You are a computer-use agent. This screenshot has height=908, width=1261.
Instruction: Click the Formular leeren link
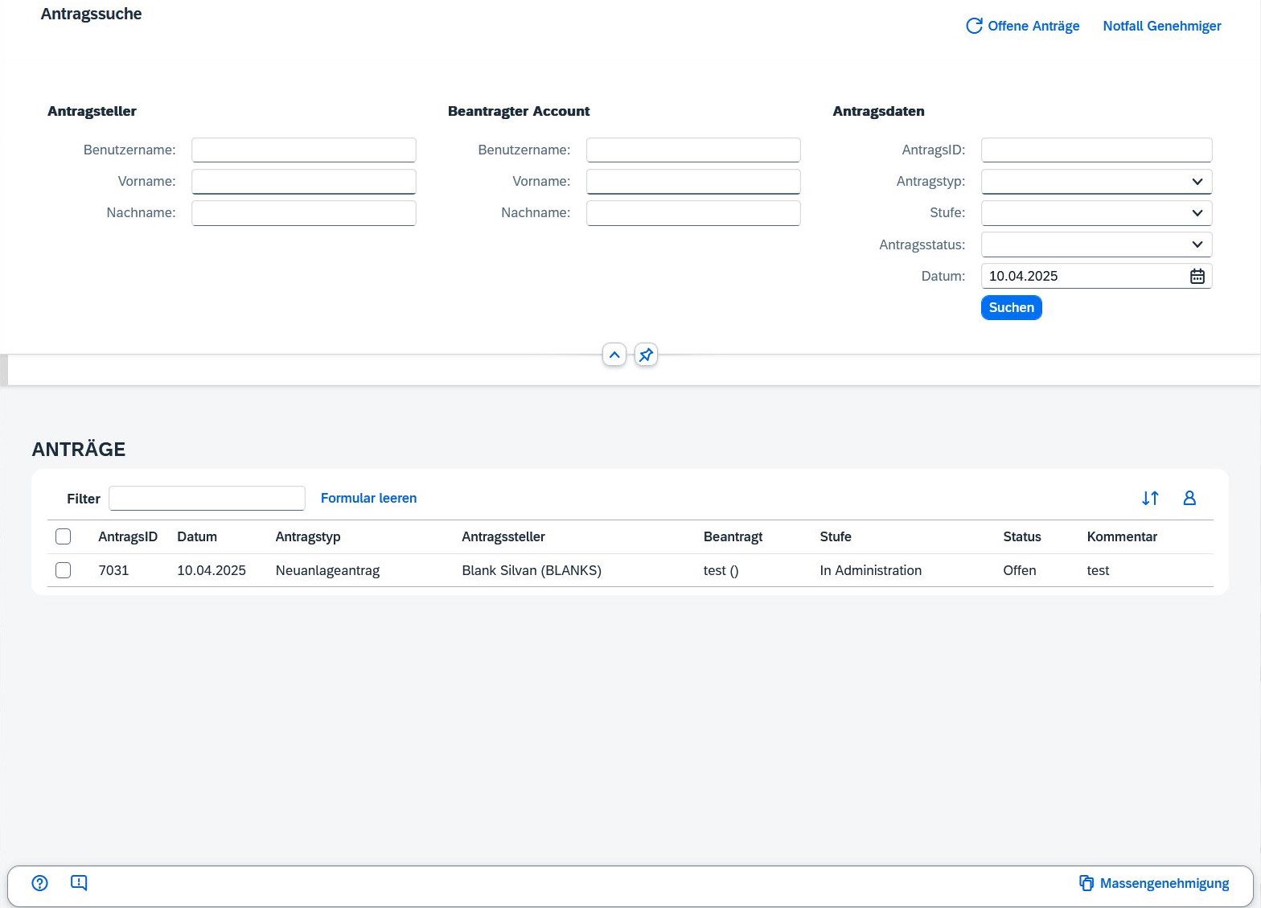pyautogui.click(x=368, y=498)
